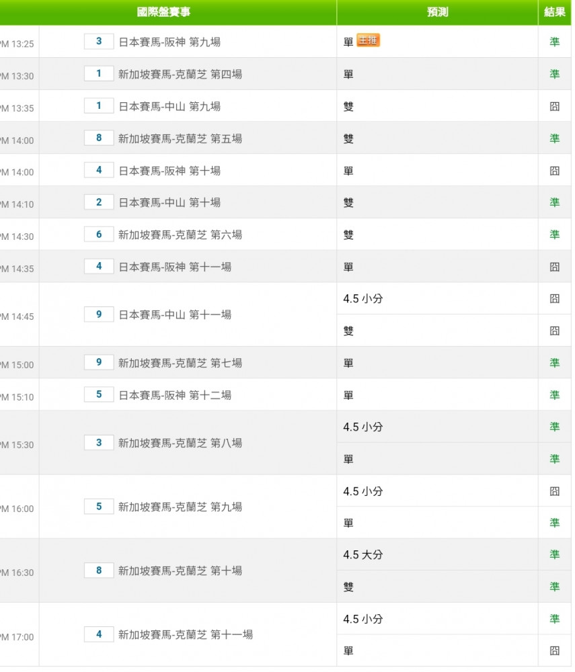Click the 主推 badge on 阪神 第九場
This screenshot has width=575, height=672.
369,41
